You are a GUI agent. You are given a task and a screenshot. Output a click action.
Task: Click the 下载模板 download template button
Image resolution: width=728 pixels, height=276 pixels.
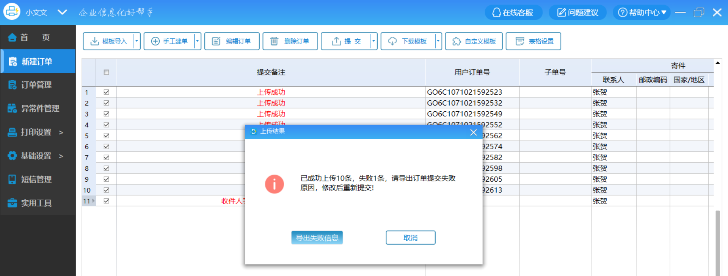pyautogui.click(x=408, y=41)
